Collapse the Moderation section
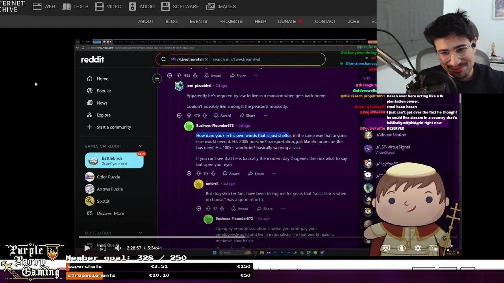This screenshot has height=283, width=504. point(141,233)
